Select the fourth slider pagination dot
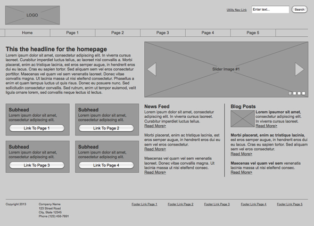Image resolution: width=314 pixels, height=226 pixels. coord(303,93)
